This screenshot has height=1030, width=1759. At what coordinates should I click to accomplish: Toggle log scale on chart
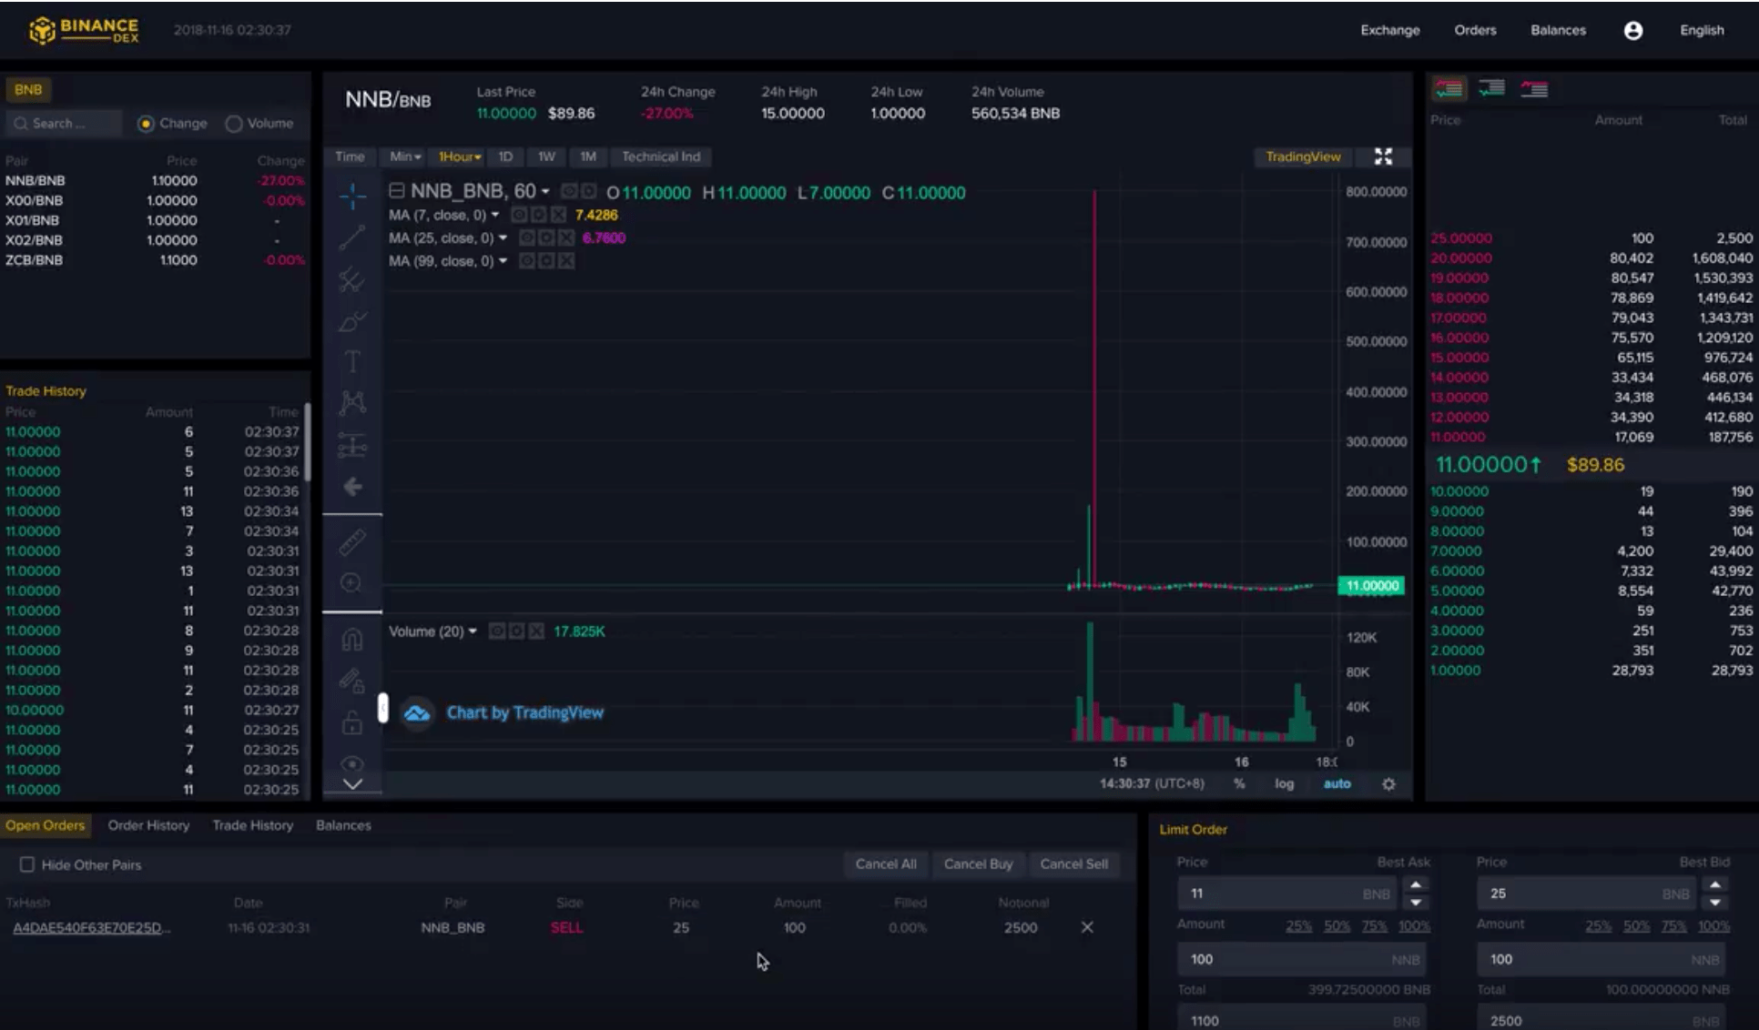click(x=1284, y=783)
